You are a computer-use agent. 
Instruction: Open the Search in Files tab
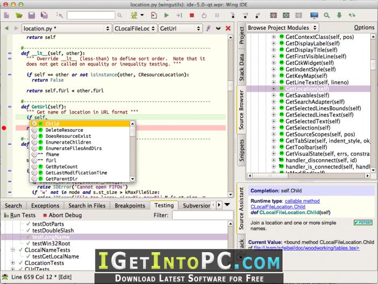[87, 206]
